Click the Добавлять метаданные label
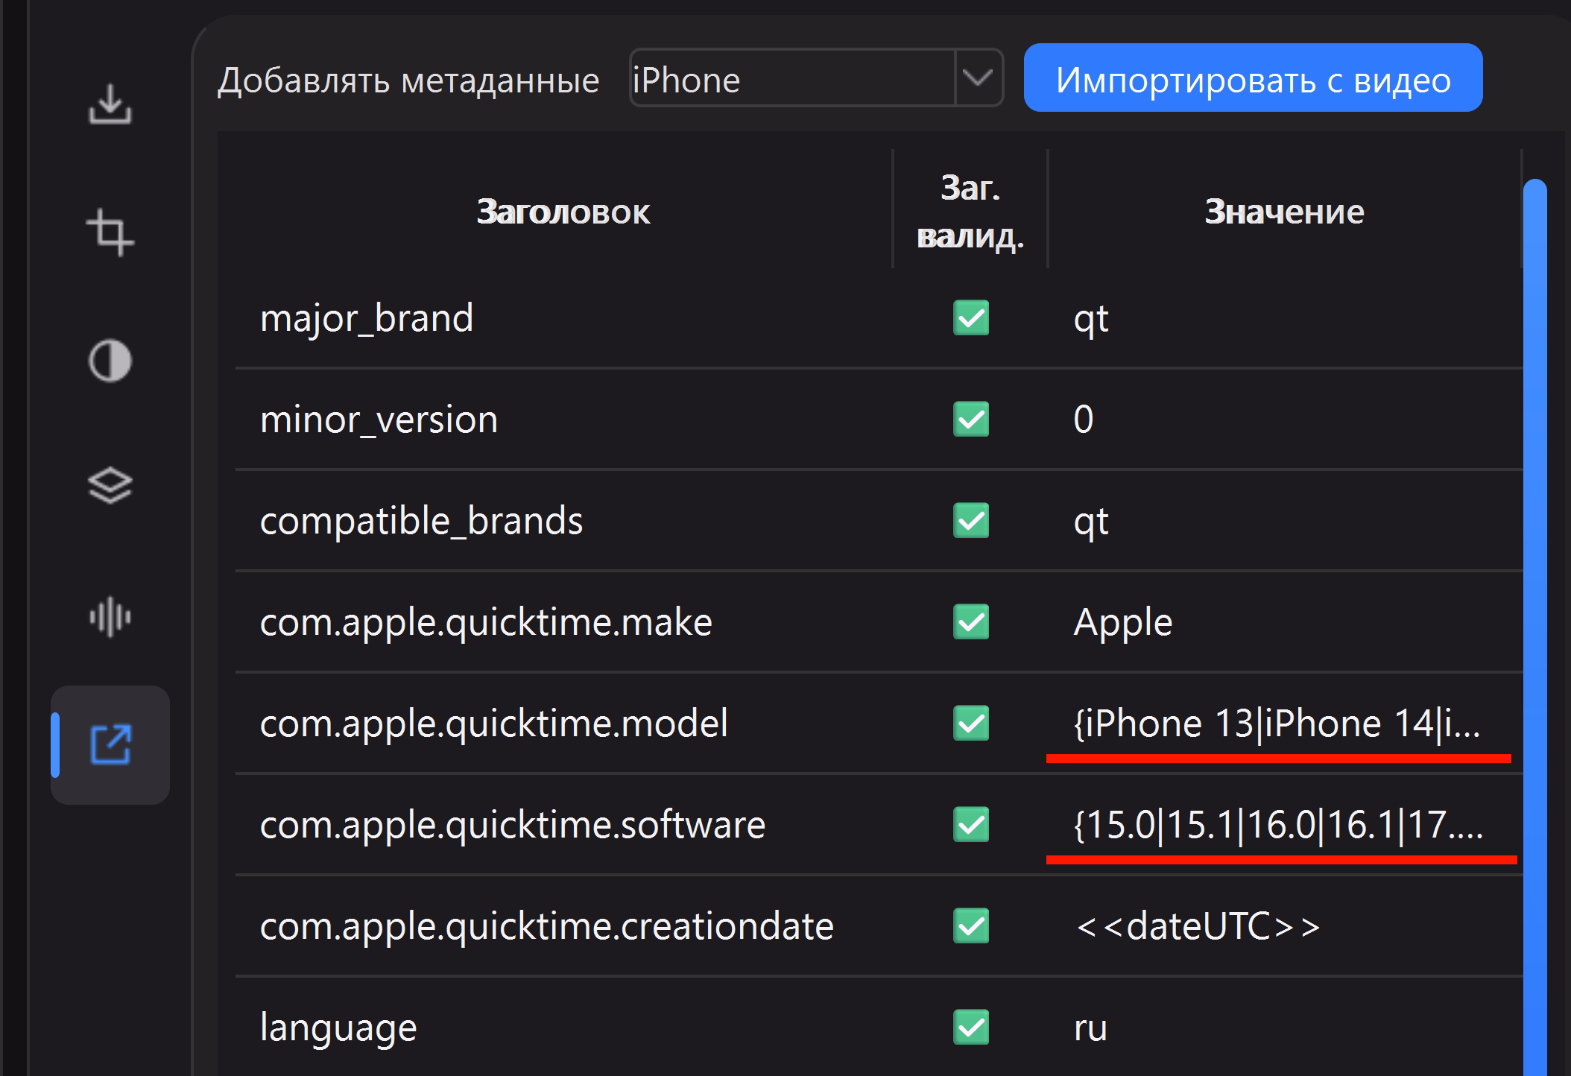This screenshot has height=1076, width=1571. [408, 80]
